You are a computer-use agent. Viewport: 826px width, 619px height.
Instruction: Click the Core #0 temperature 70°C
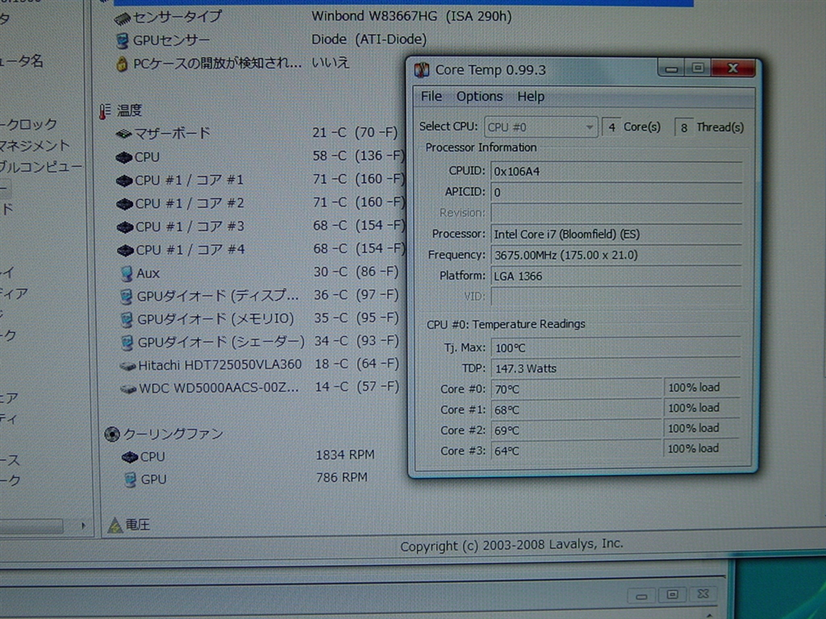tap(576, 389)
